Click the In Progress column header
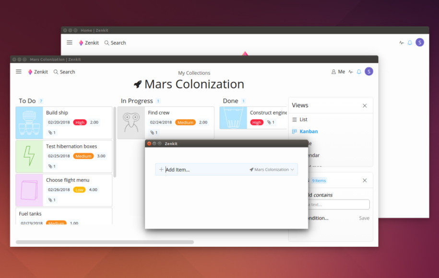The height and width of the screenshot is (278, 439). coord(137,101)
